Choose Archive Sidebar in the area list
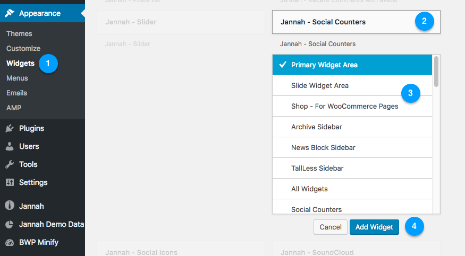Viewport: 465px width, 256px height. coord(352,127)
